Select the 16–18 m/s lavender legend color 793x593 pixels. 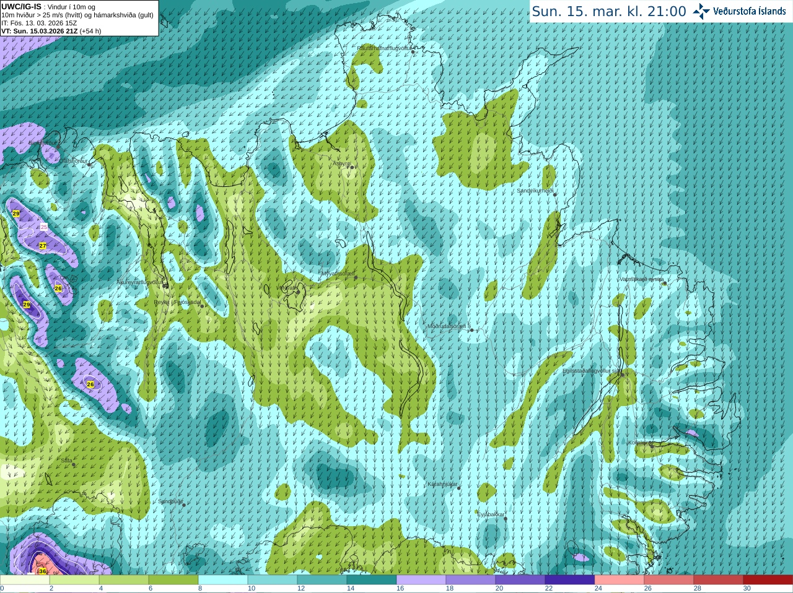[x=421, y=580]
